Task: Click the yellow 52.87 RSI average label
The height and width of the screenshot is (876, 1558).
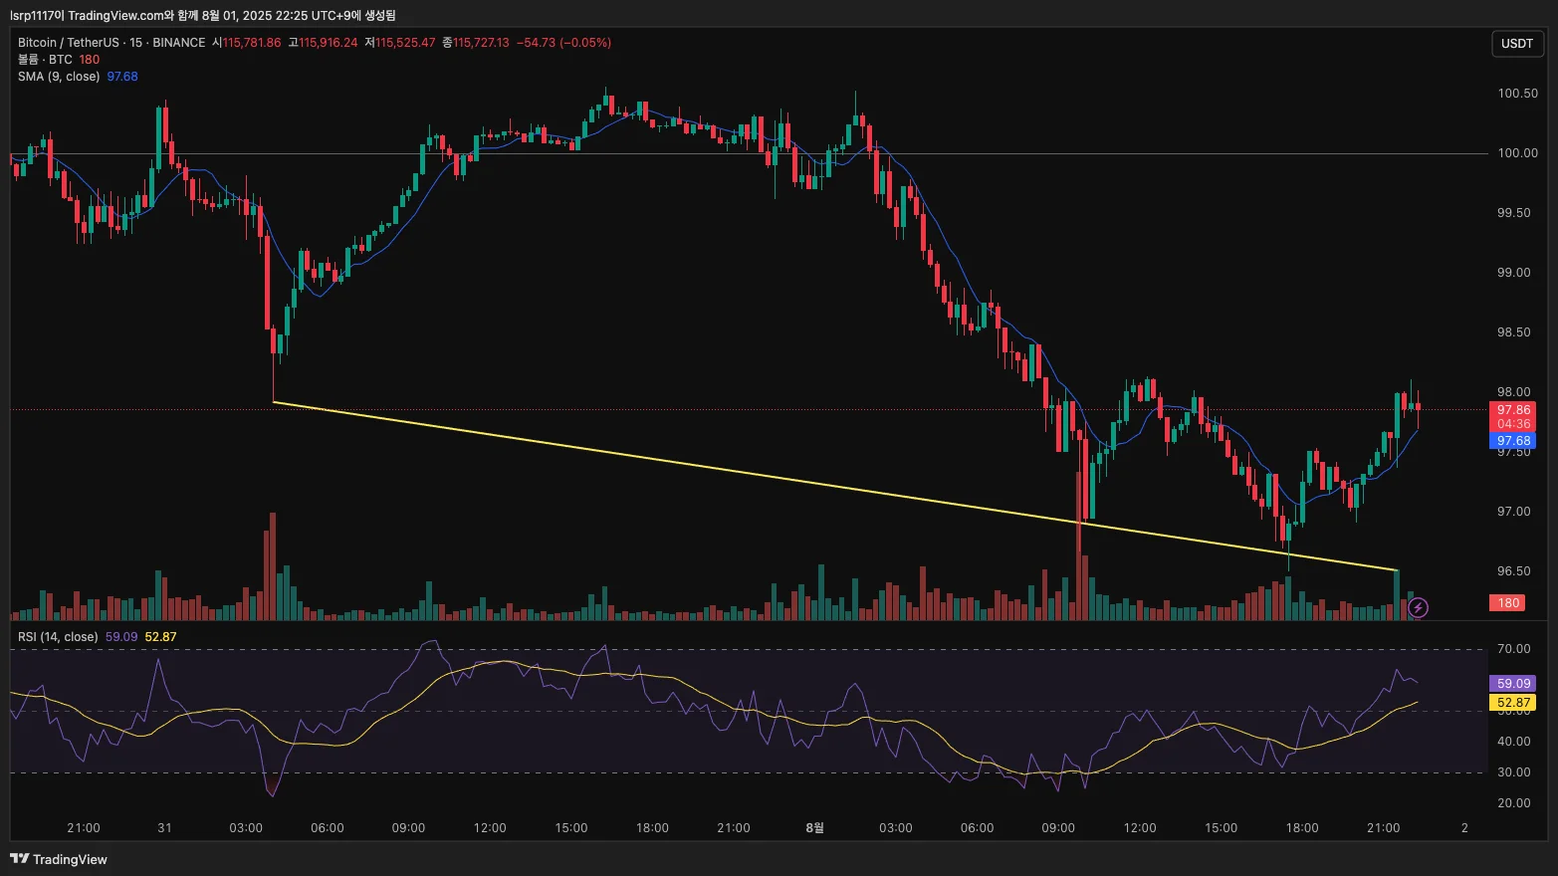Action: (1512, 703)
